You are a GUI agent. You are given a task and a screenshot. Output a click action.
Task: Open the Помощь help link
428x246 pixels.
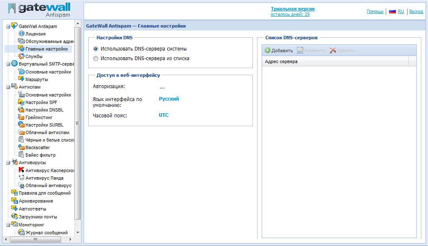(375, 11)
